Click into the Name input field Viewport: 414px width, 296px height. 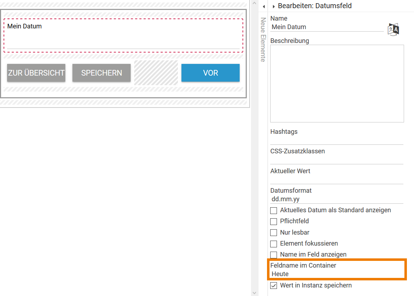tap(327, 27)
